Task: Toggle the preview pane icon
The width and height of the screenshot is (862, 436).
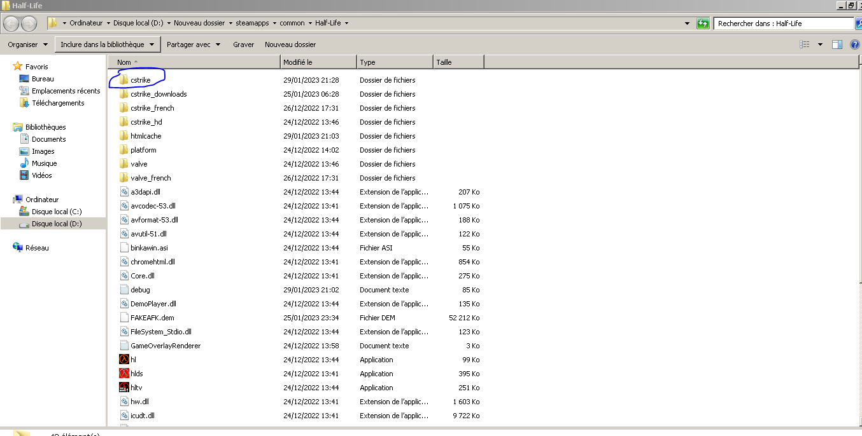Action: pyautogui.click(x=837, y=44)
